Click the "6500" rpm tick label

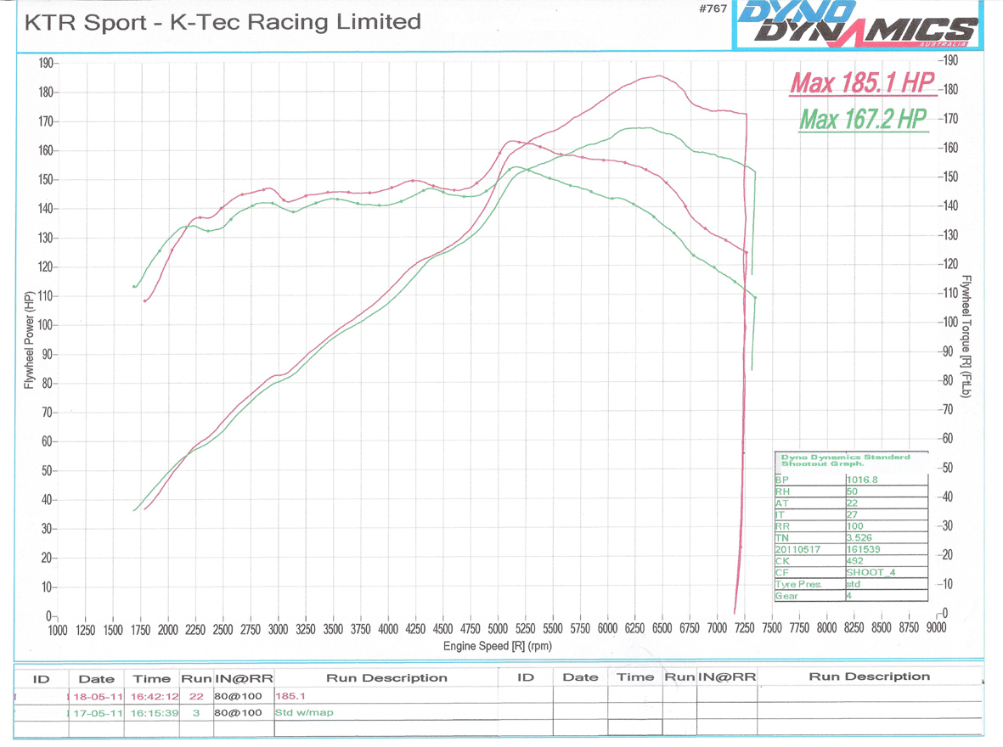point(662,629)
